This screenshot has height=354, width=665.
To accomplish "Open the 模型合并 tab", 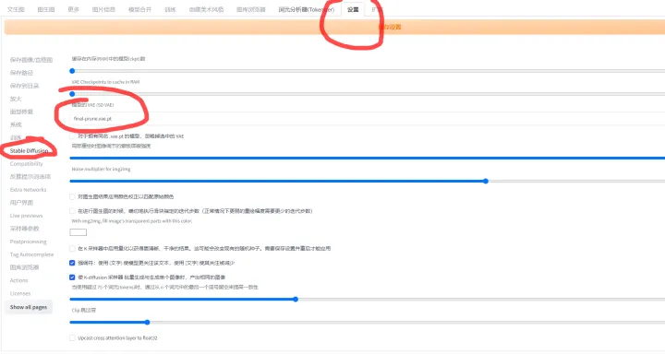I will click(x=140, y=9).
